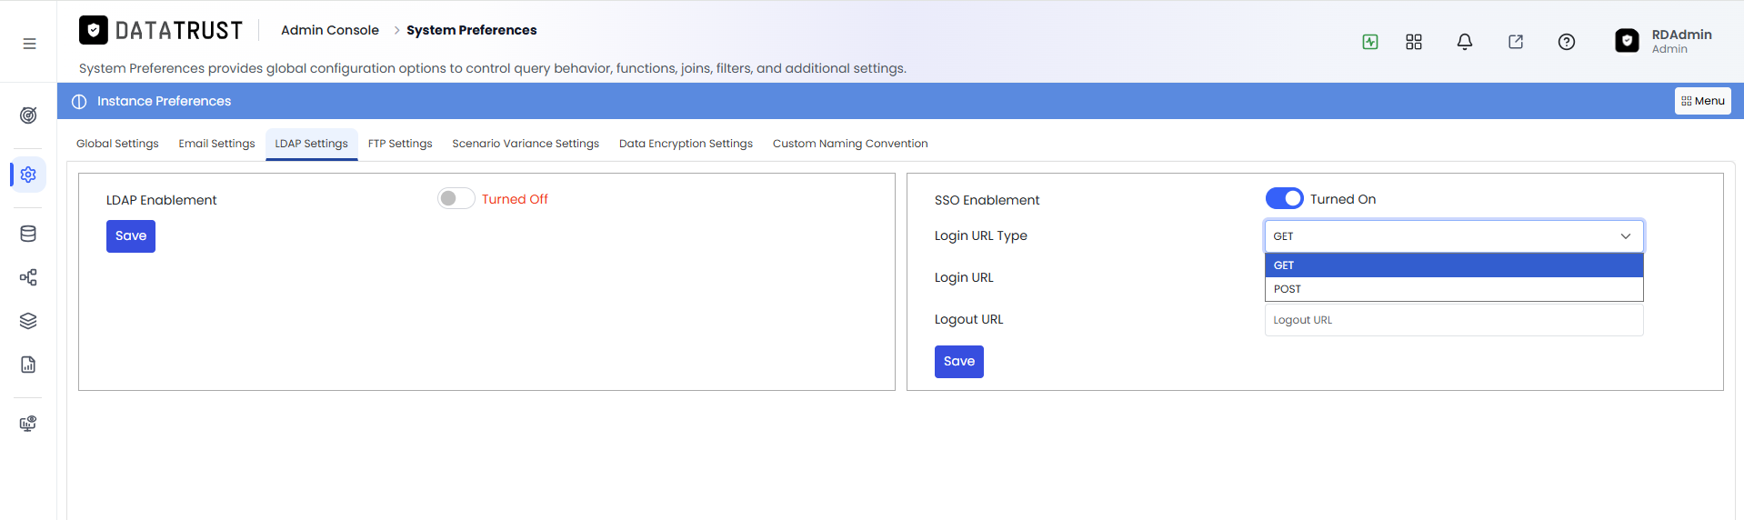
Task: Click the Login URL Type label
Action: 981,235
